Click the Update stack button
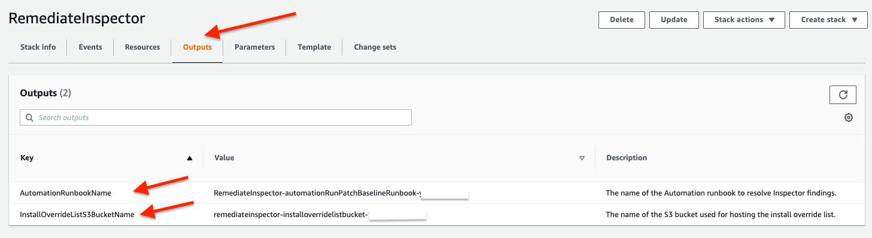Screen dimensions: 872x238 pos(674,20)
